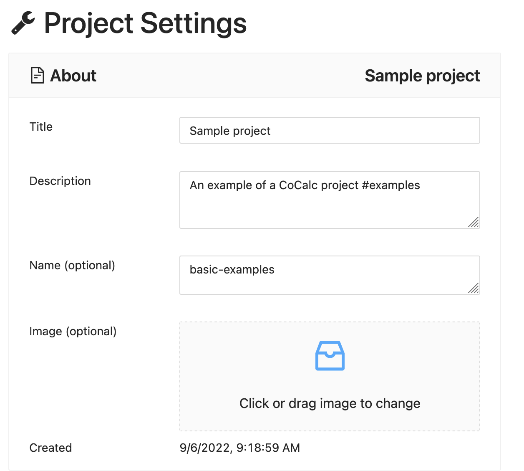Click the #examples hashtag in the description
The width and height of the screenshot is (524, 471).
tap(391, 185)
